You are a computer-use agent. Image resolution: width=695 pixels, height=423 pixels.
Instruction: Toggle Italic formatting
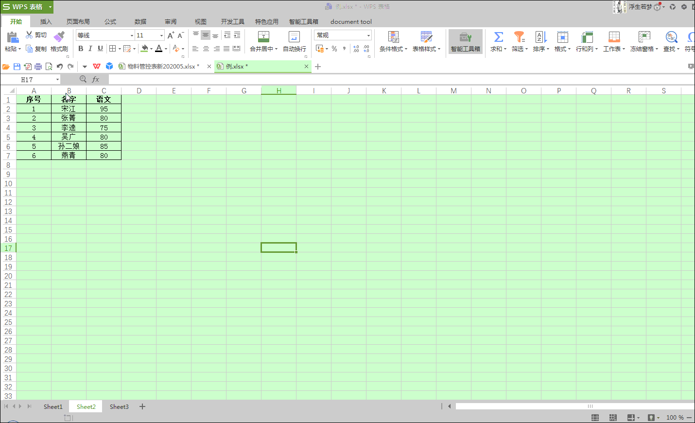[90, 49]
